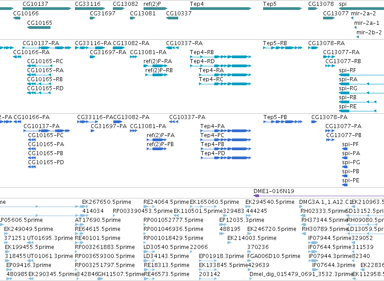384x281 pixels.
Task: Click the spi-RE transcript label
Action: pyautogui.click(x=348, y=106)
